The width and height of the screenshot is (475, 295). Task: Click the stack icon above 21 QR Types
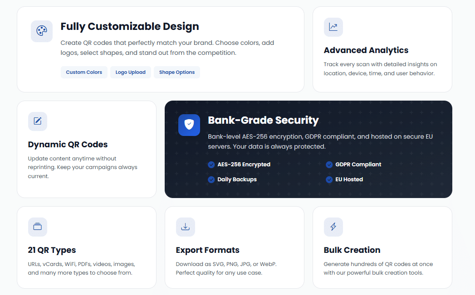coord(38,227)
